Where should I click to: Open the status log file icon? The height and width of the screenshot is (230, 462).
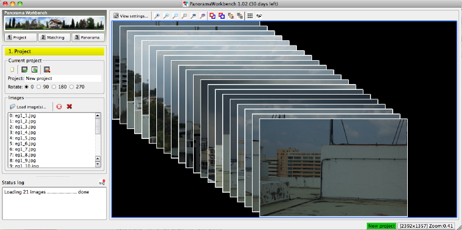pyautogui.click(x=102, y=183)
